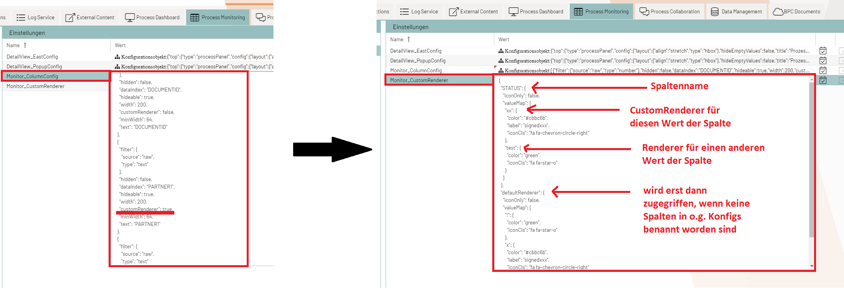
Task: Click line "text": "PARTNER1" in ColumnConfig editor
Action: (x=140, y=224)
